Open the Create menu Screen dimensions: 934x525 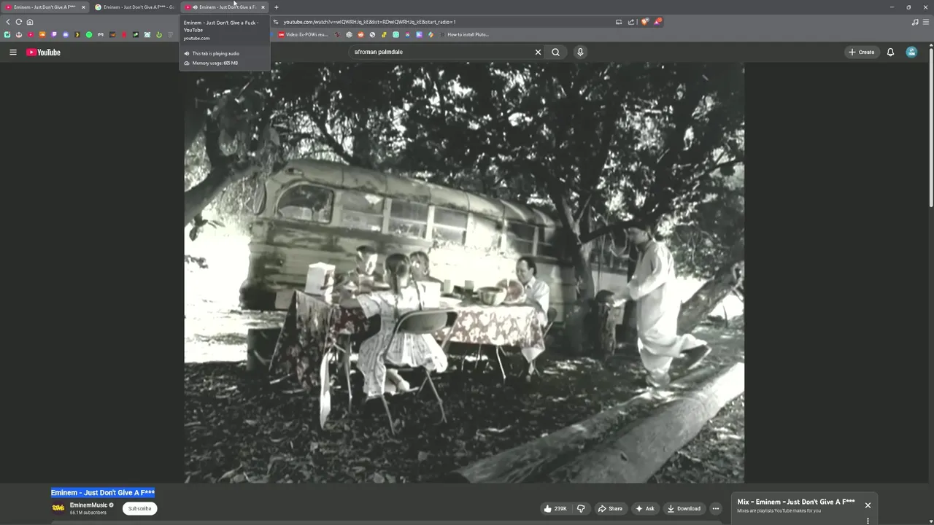pyautogui.click(x=862, y=52)
